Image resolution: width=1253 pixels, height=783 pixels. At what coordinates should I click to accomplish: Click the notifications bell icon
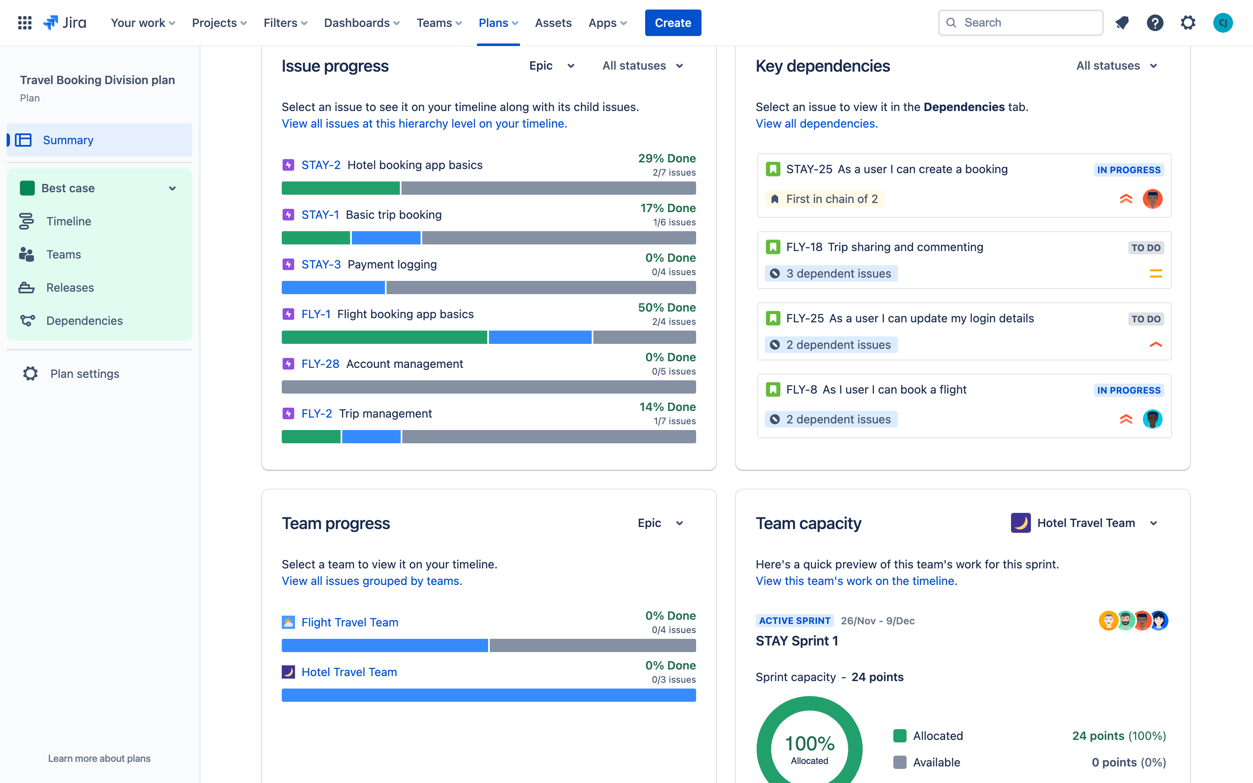1122,22
